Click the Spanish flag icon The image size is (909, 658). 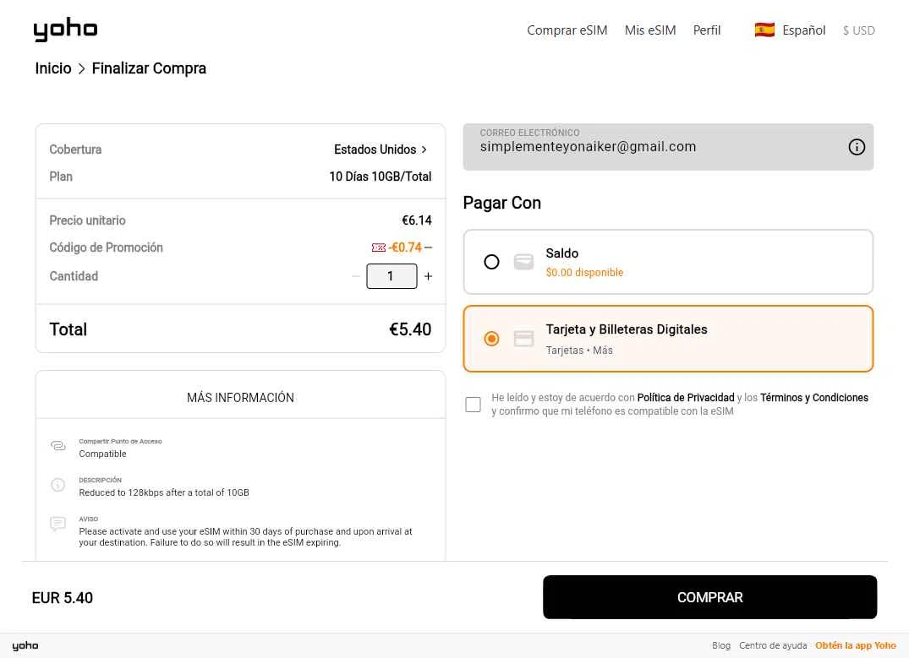764,30
